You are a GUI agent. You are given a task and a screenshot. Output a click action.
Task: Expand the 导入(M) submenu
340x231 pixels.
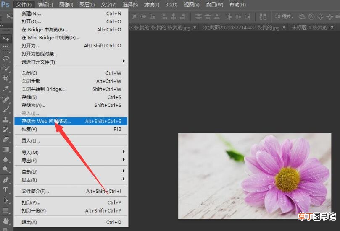pos(124,152)
